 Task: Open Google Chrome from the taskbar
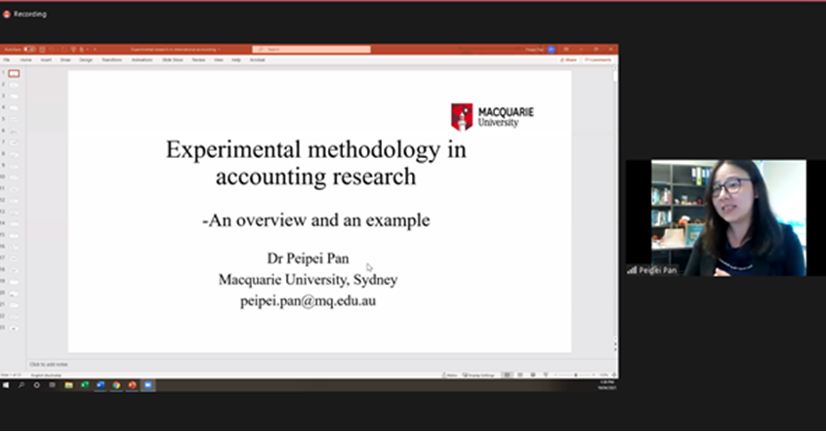tap(116, 385)
